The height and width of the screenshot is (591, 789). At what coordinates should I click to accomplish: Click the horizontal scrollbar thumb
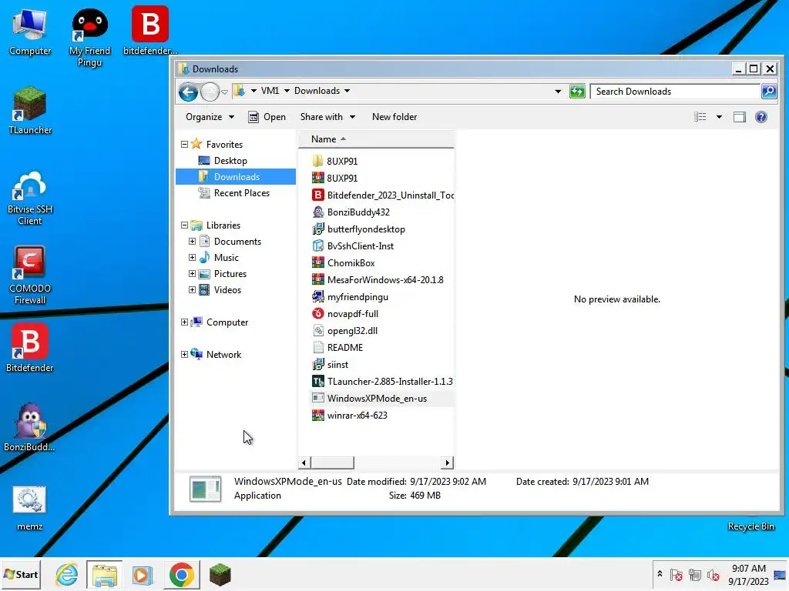click(x=333, y=462)
